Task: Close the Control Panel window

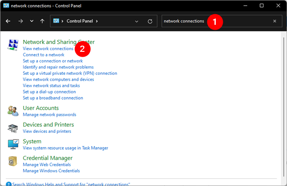Action: click(278, 6)
